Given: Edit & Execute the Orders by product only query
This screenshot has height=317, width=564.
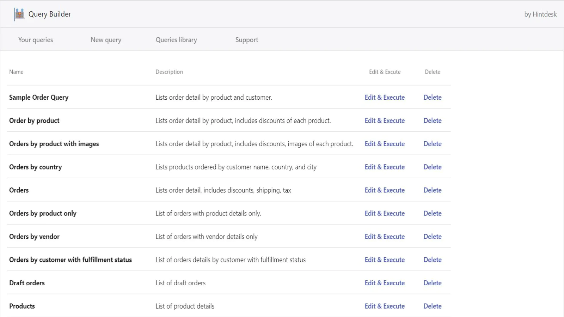Looking at the screenshot, I should 384,213.
